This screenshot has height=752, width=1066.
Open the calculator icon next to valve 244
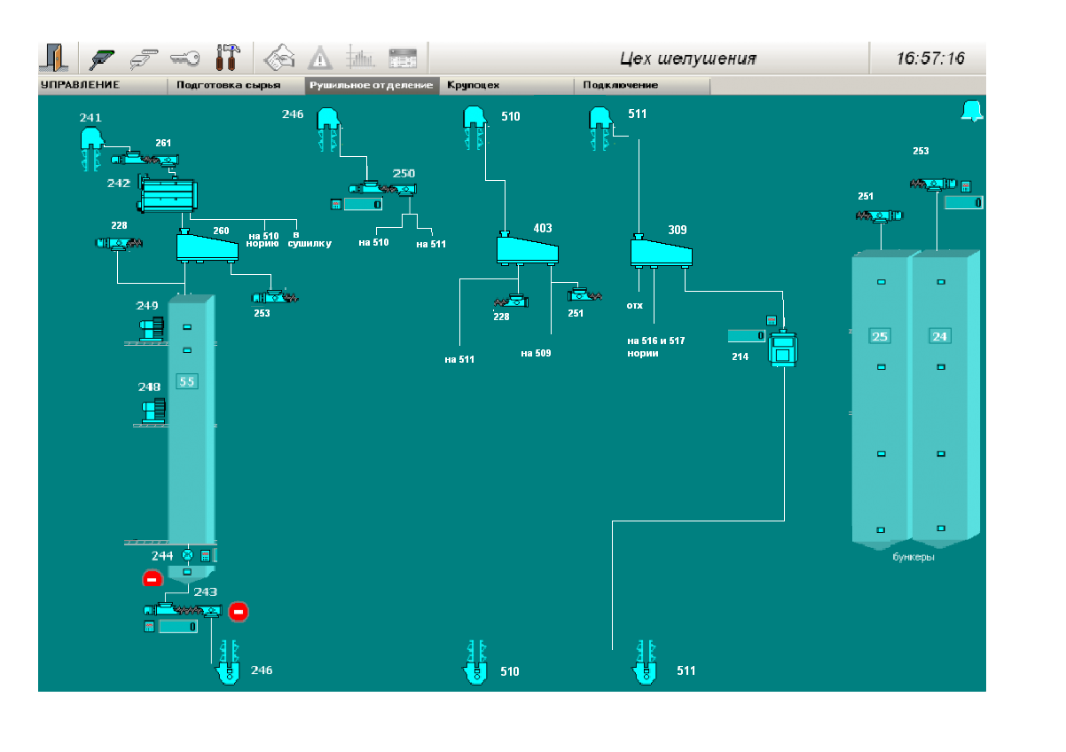pos(206,556)
